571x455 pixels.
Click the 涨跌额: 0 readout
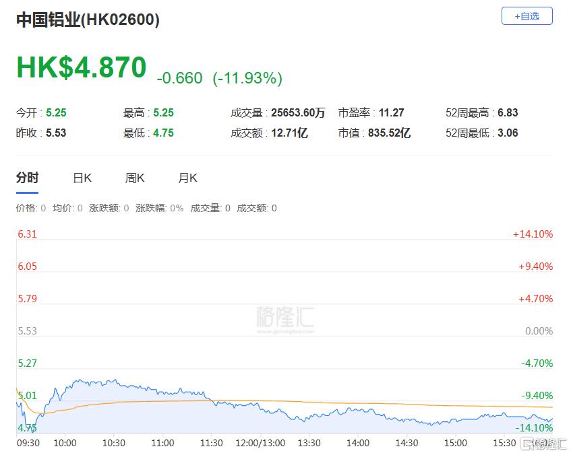[x=109, y=208]
